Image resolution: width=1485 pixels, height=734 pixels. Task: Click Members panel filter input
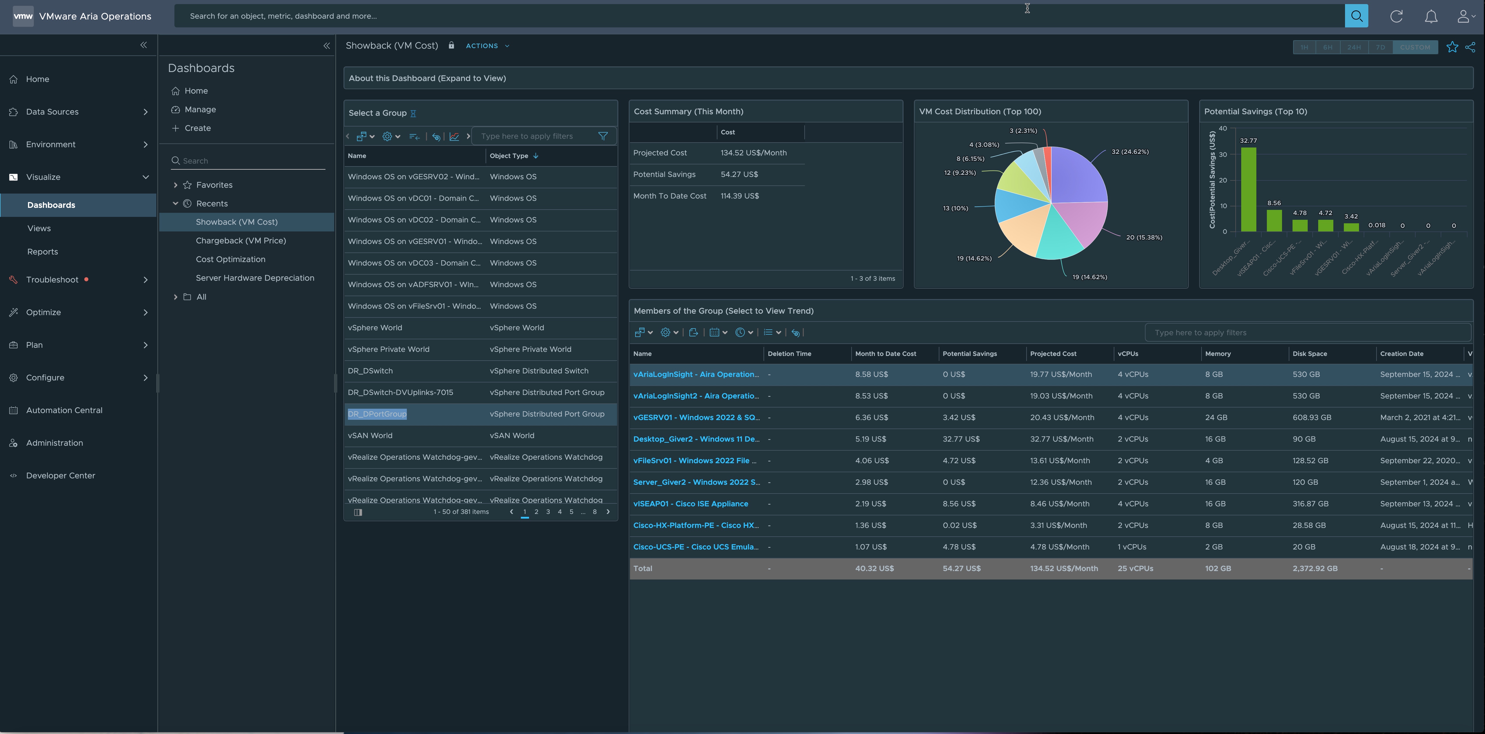coord(1307,332)
